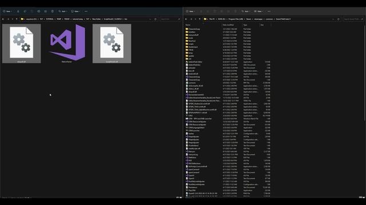
Task: Click the Search Grand Theft Auto V box
Action: (353, 19)
